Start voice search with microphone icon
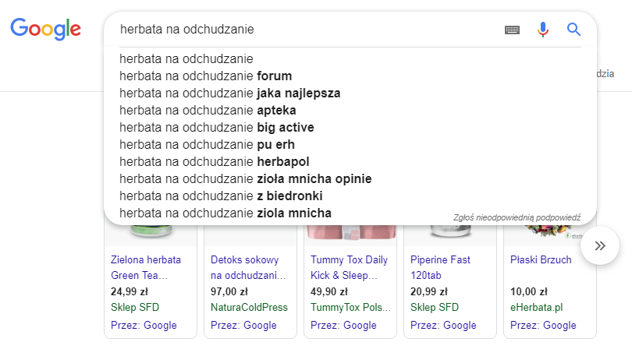 [x=543, y=30]
